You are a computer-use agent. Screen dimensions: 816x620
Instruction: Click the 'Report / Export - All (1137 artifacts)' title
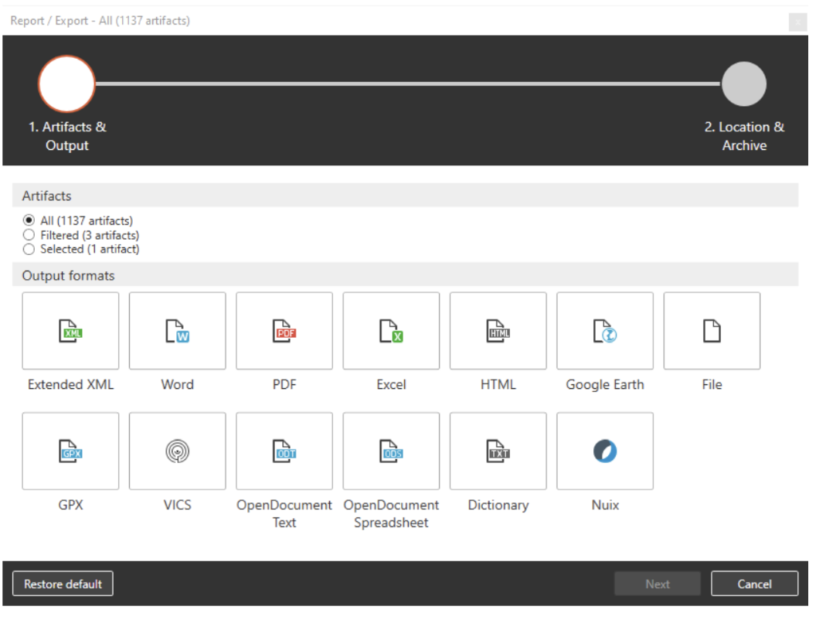[100, 21]
